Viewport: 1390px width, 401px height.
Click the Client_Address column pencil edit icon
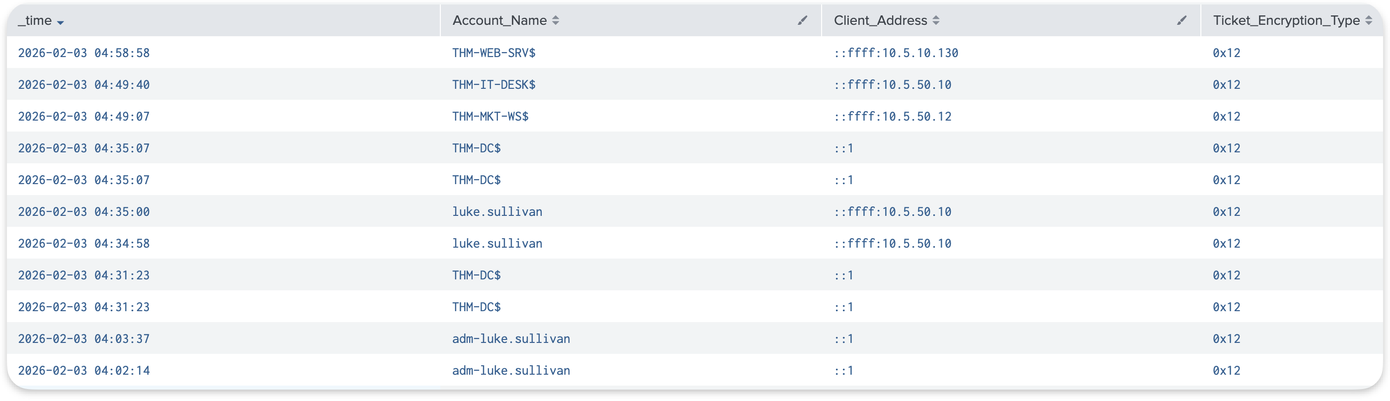[1181, 20]
